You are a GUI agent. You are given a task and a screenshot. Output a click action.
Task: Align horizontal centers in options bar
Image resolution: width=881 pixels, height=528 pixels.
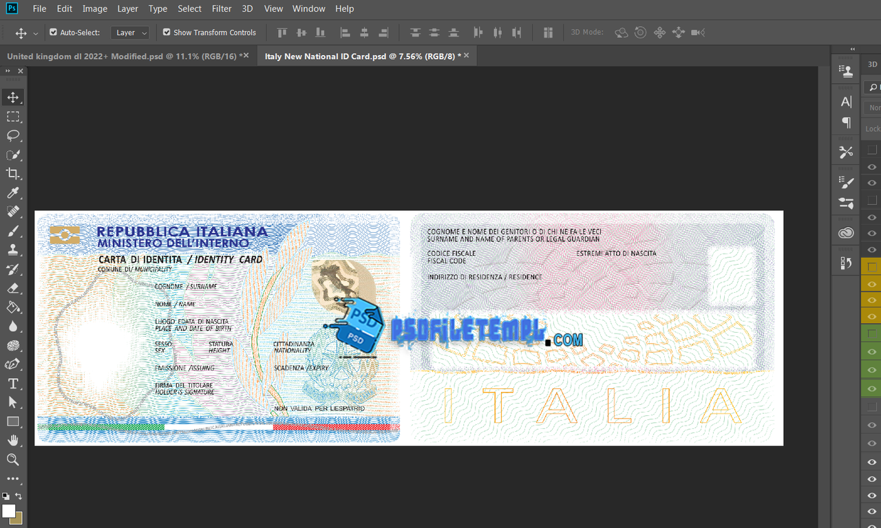pos(365,32)
